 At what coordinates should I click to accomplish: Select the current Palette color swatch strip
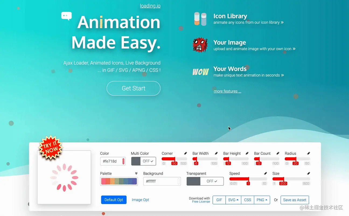click(x=119, y=182)
